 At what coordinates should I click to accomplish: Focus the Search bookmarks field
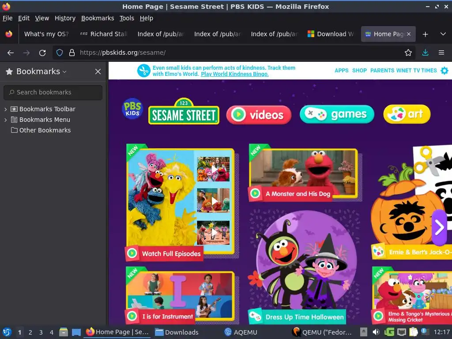(x=53, y=92)
